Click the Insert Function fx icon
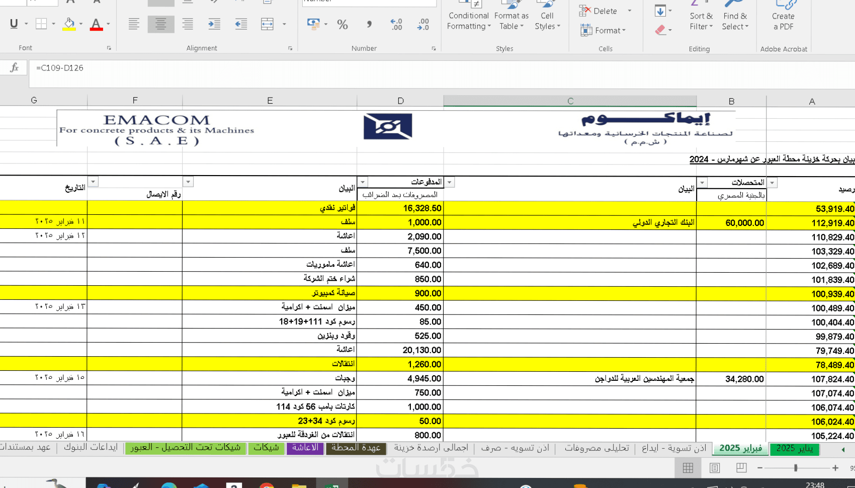 (x=14, y=67)
